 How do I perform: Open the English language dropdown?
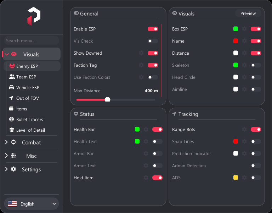32,204
